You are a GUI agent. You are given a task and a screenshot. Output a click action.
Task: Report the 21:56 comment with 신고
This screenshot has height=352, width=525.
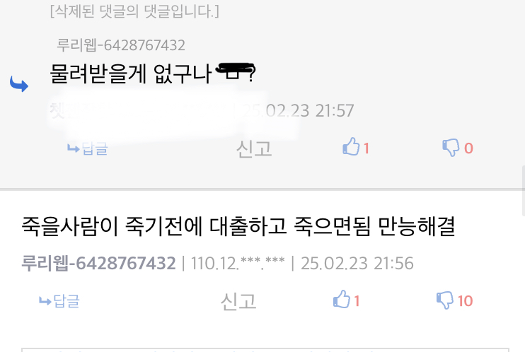(238, 302)
